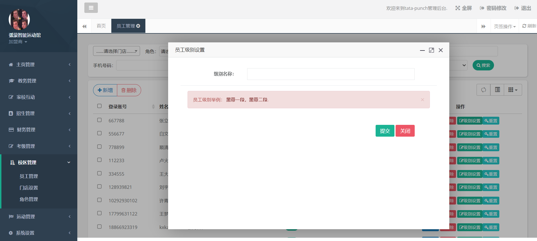Open the columns grid icon dropdown
Image resolution: width=537 pixels, height=241 pixels.
(513, 90)
